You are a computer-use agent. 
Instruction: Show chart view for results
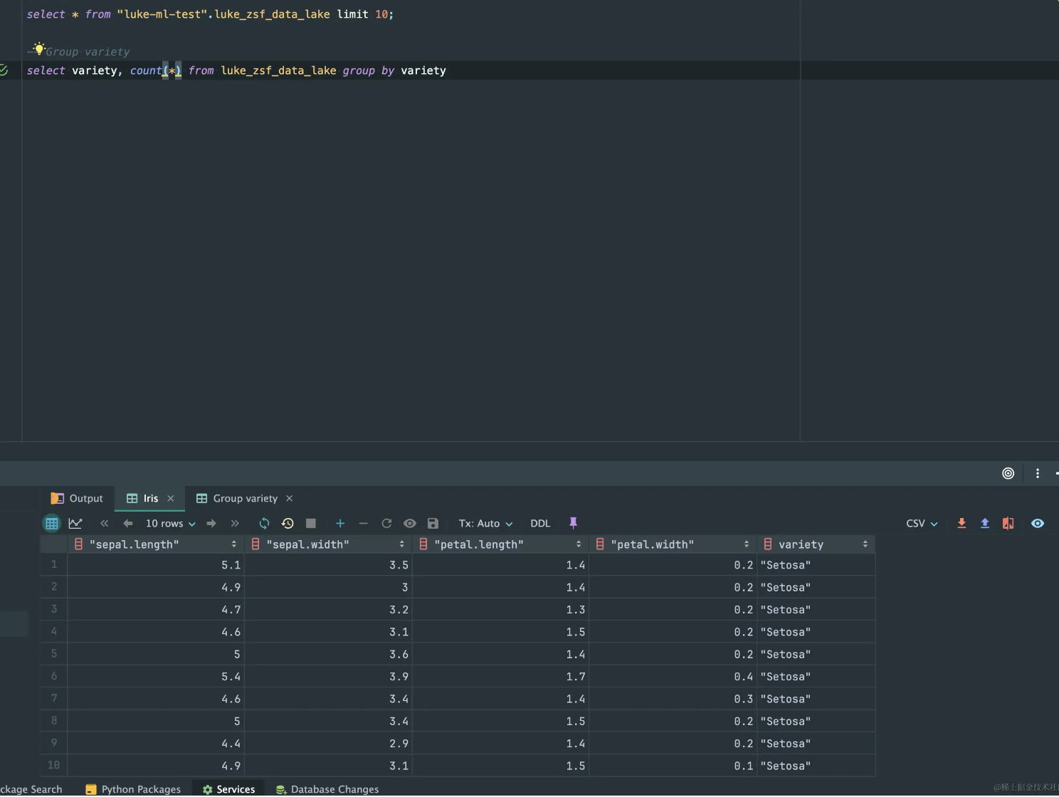coord(75,524)
